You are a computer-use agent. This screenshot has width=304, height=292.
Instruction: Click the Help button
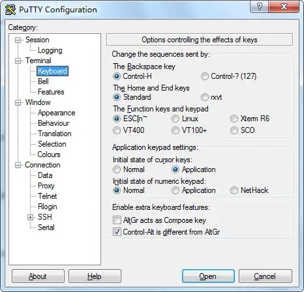pos(95,276)
